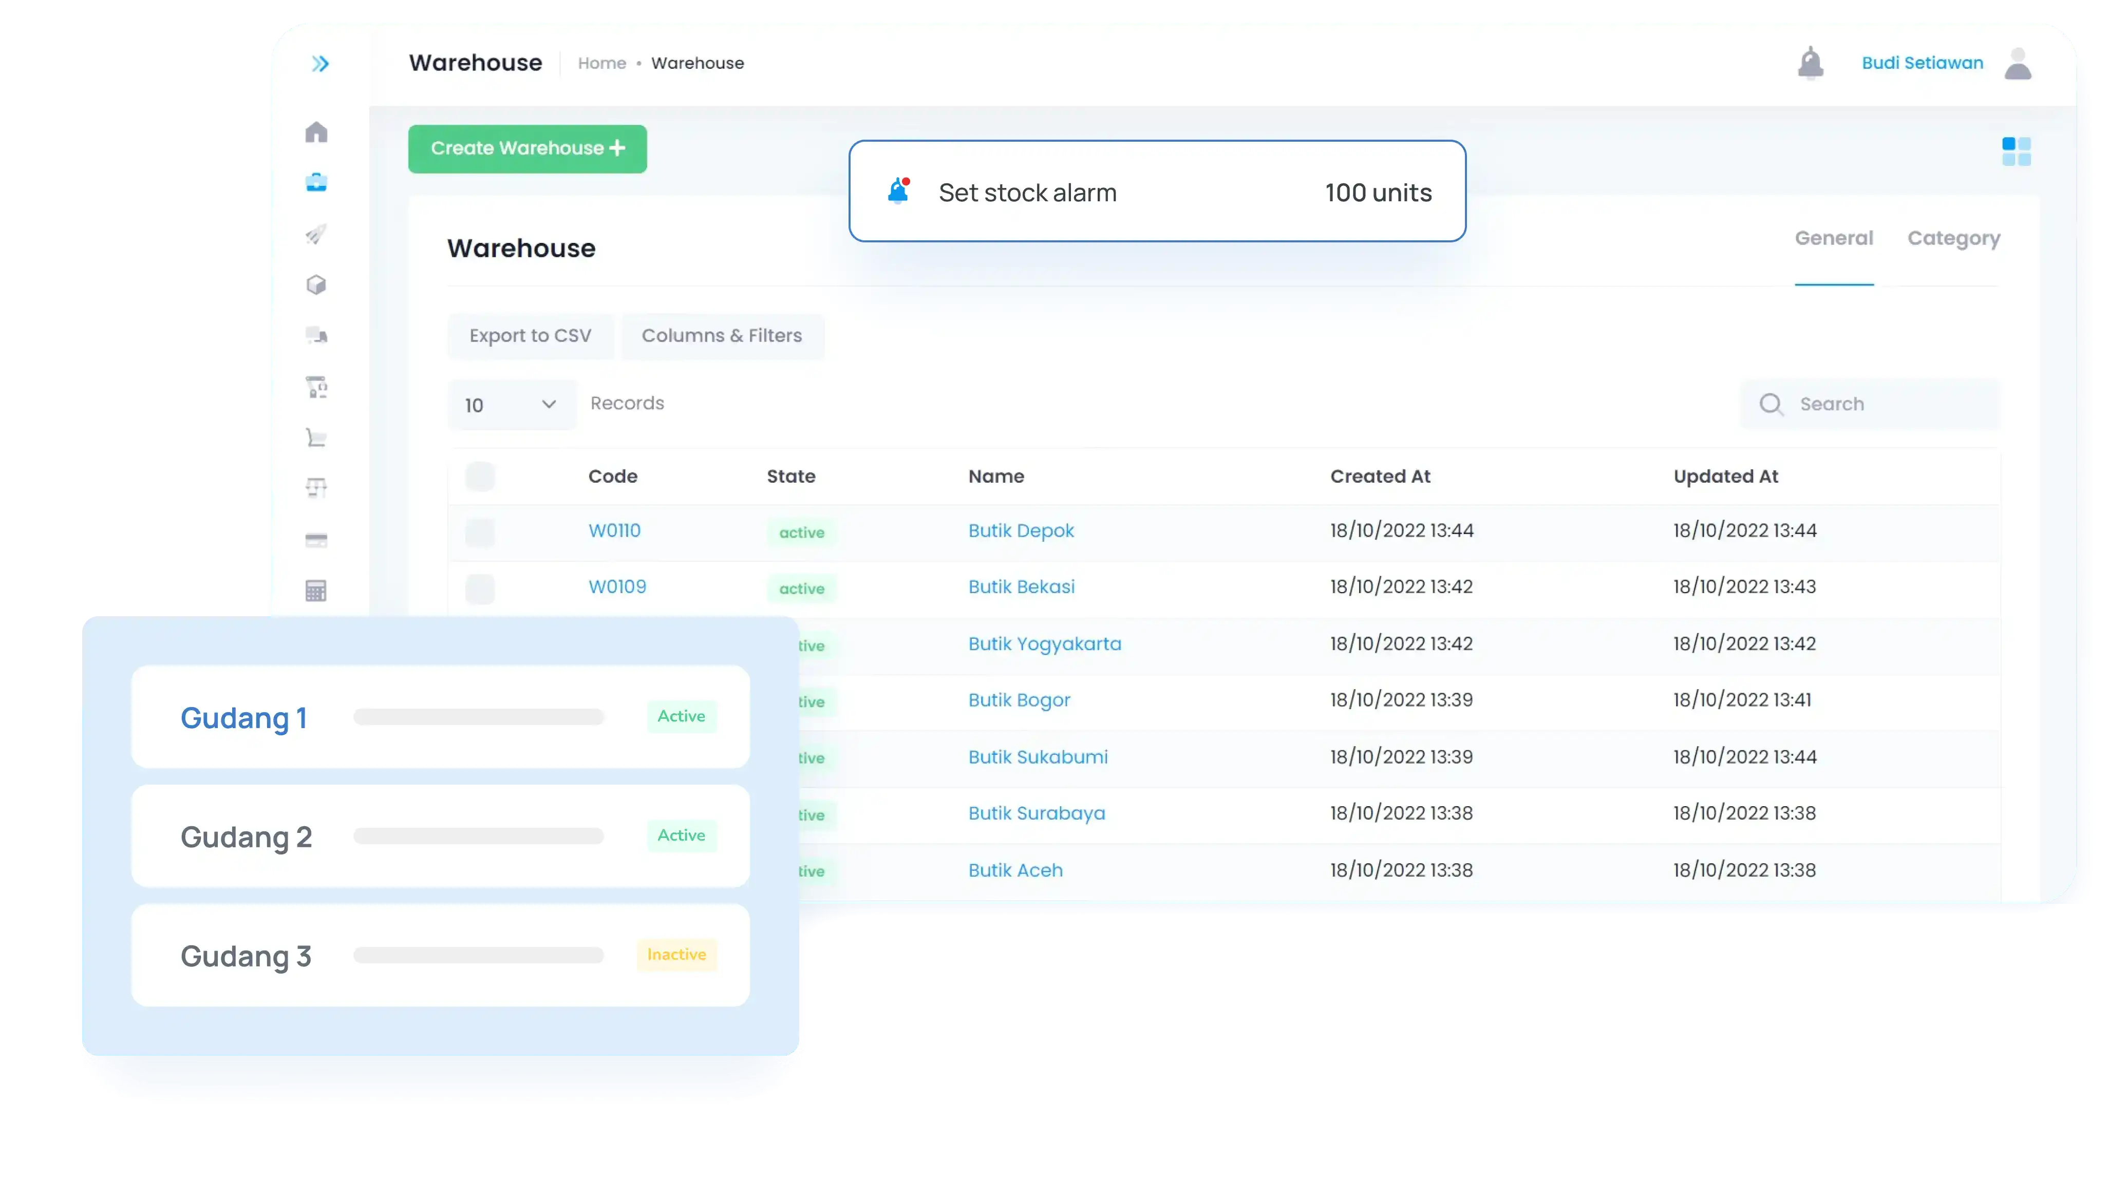This screenshot has height=1179, width=2108.
Task: Click the blue briefcase sidebar icon
Action: (317, 182)
